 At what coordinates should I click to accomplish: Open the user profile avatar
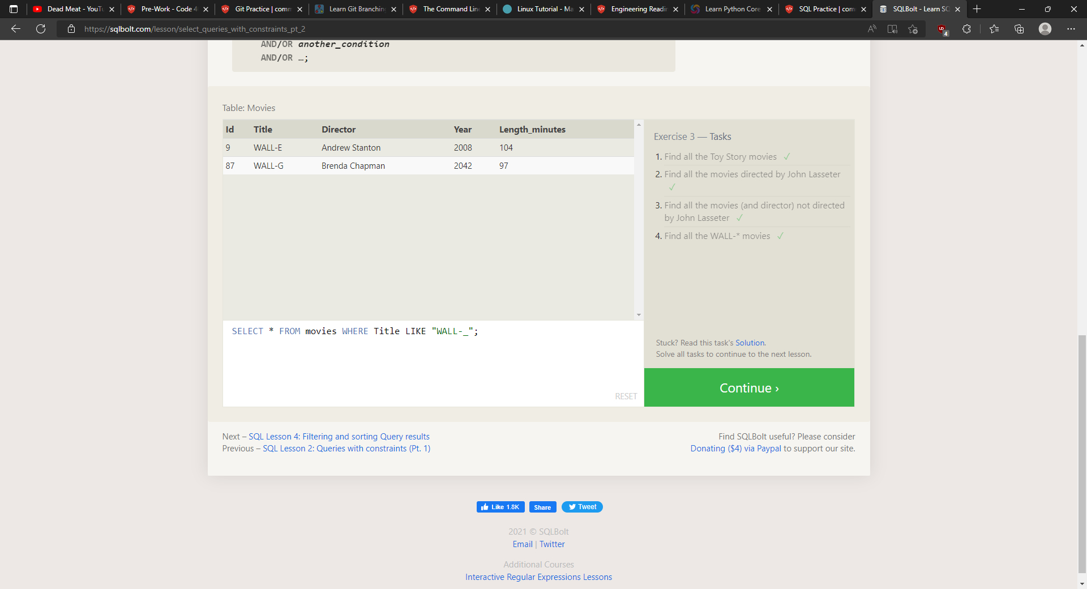point(1045,29)
